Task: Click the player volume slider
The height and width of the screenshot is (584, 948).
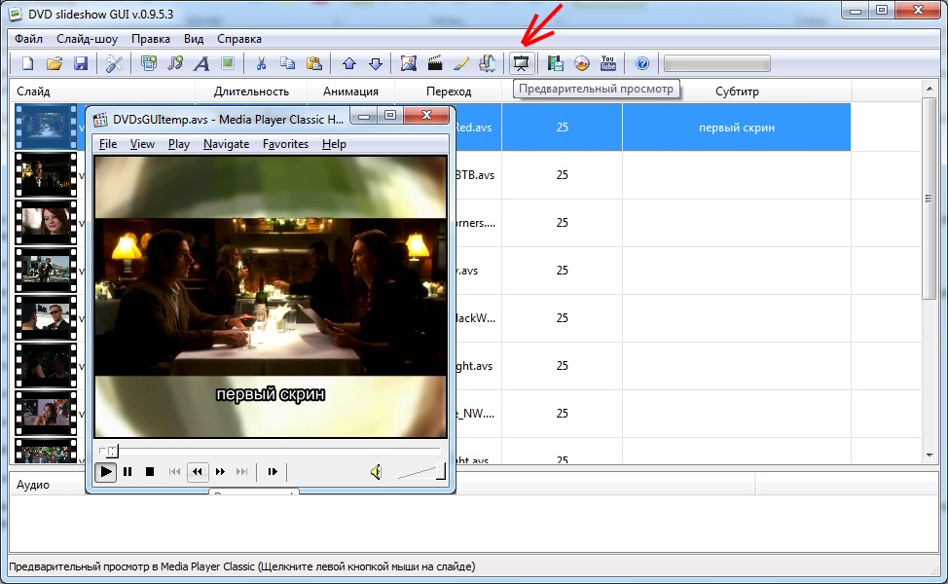Action: click(422, 471)
